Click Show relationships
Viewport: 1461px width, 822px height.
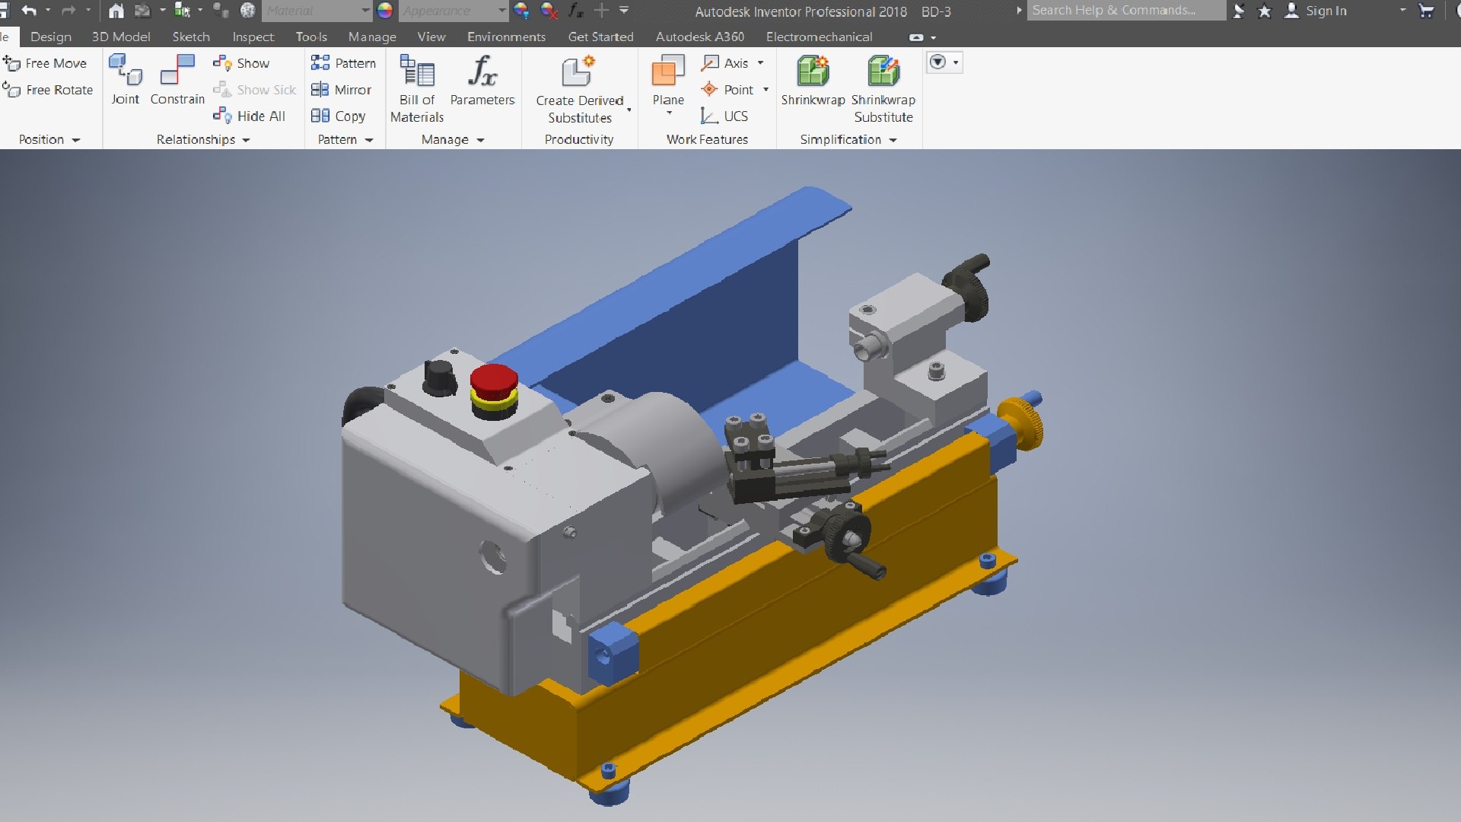(x=241, y=63)
